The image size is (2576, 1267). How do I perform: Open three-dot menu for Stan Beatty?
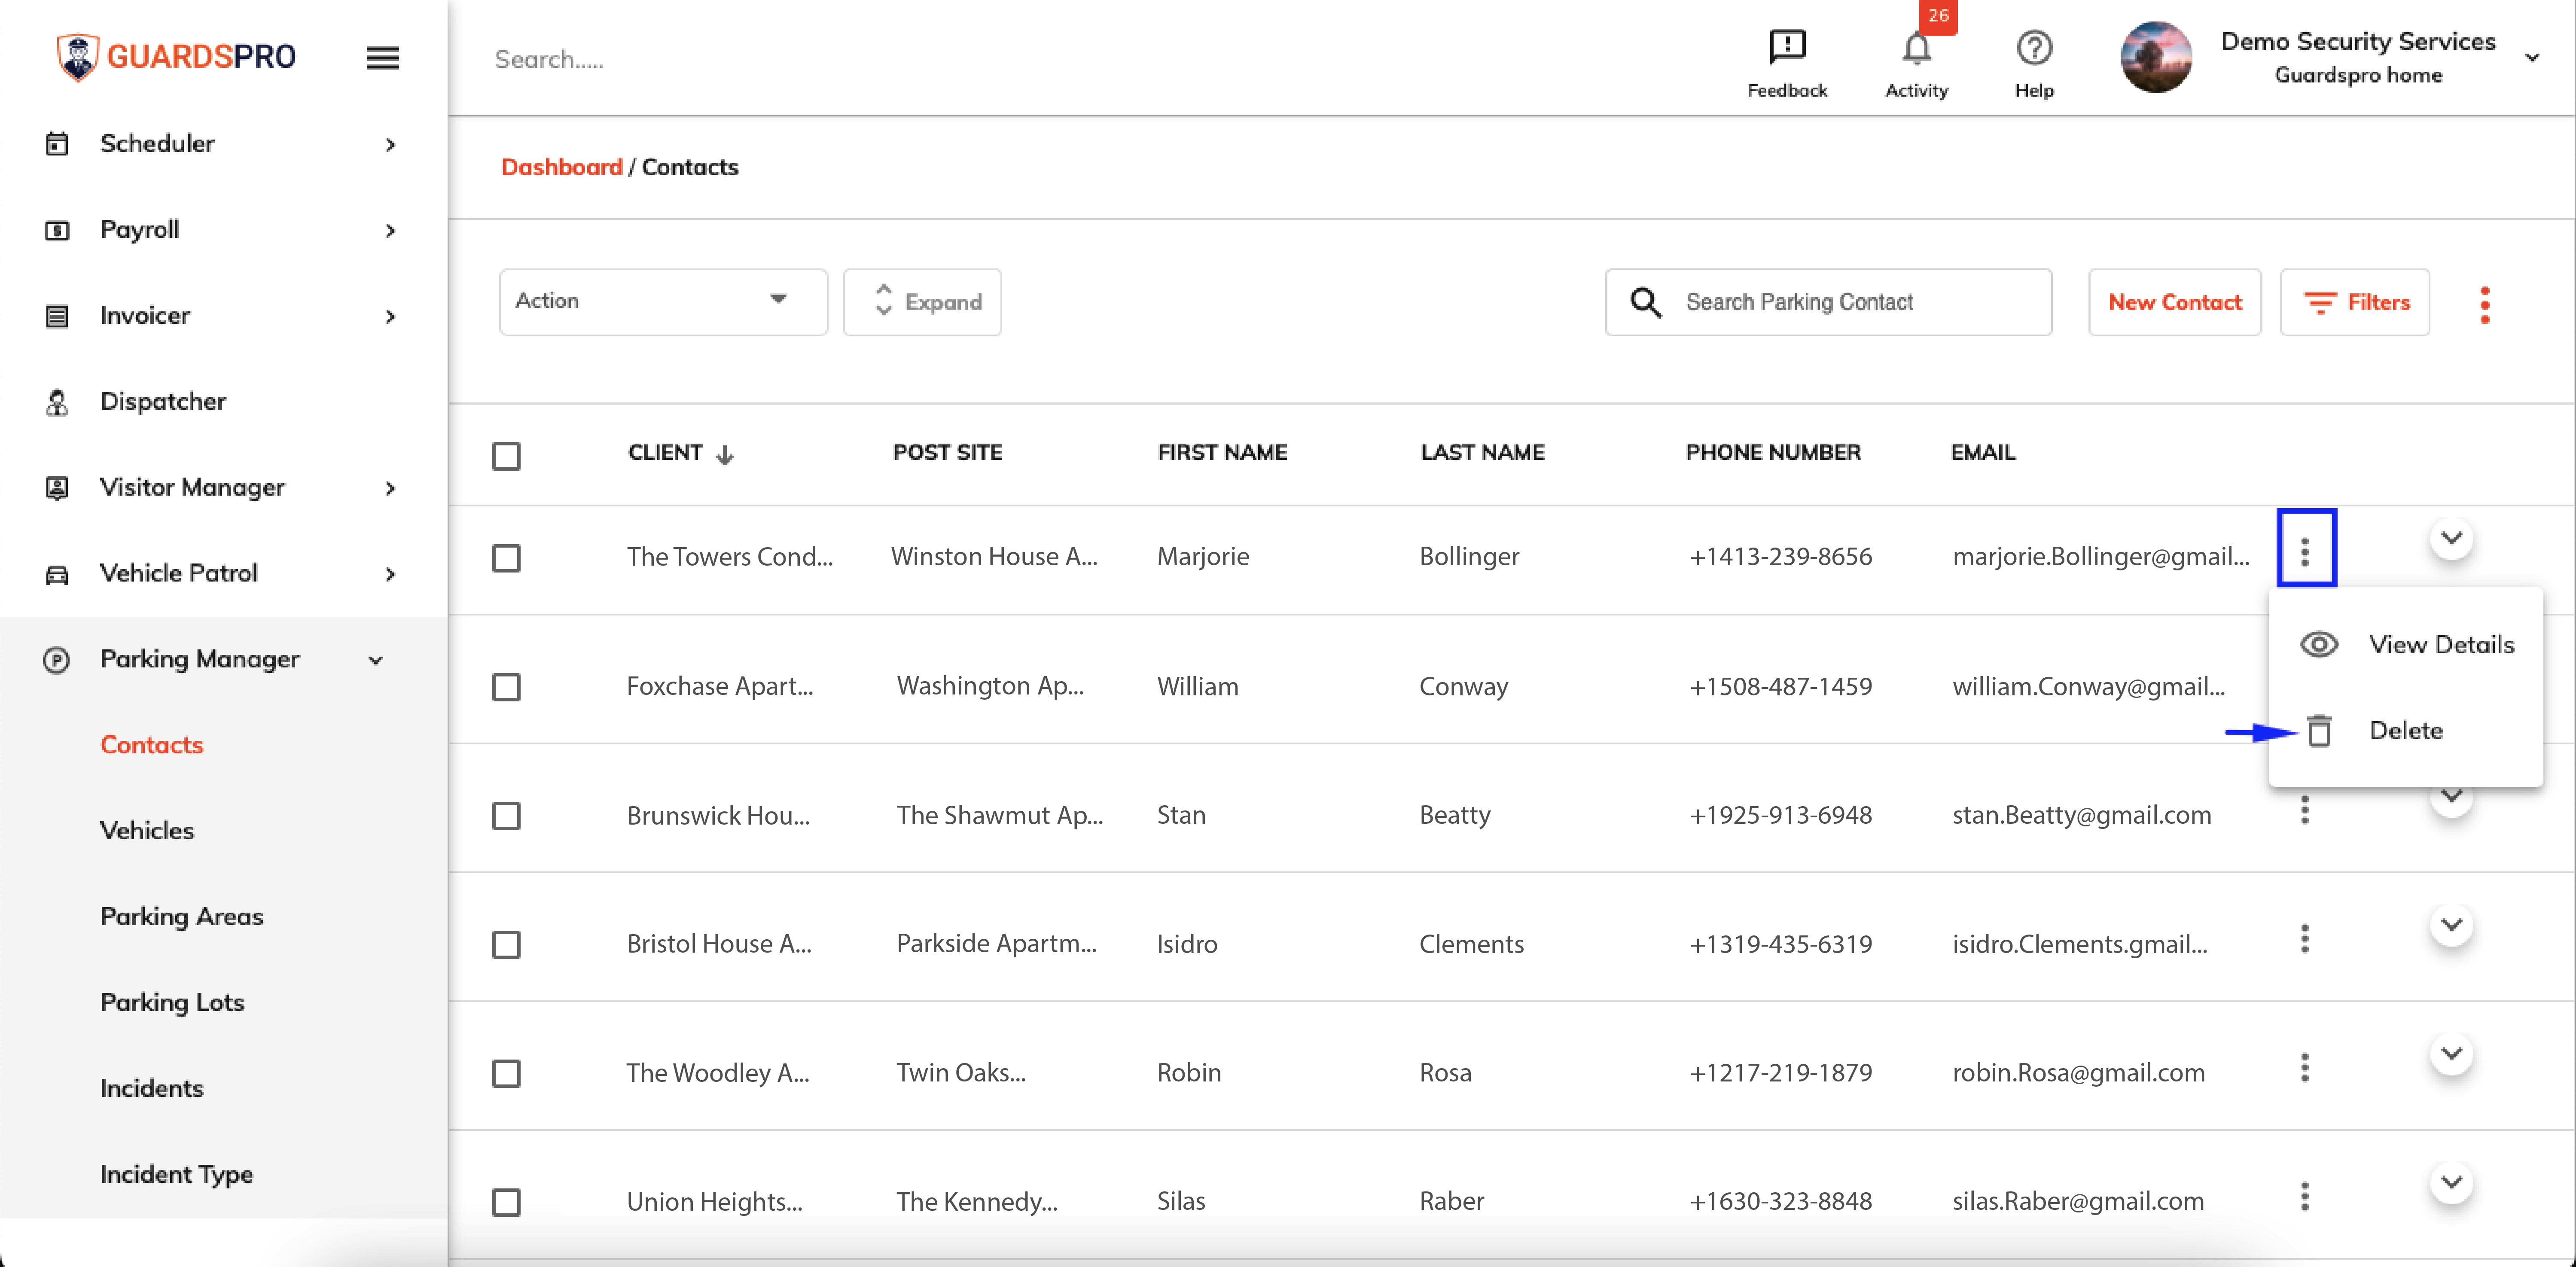pos(2304,810)
